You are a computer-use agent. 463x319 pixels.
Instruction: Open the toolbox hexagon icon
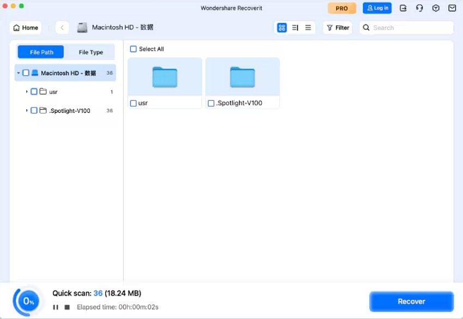click(436, 8)
